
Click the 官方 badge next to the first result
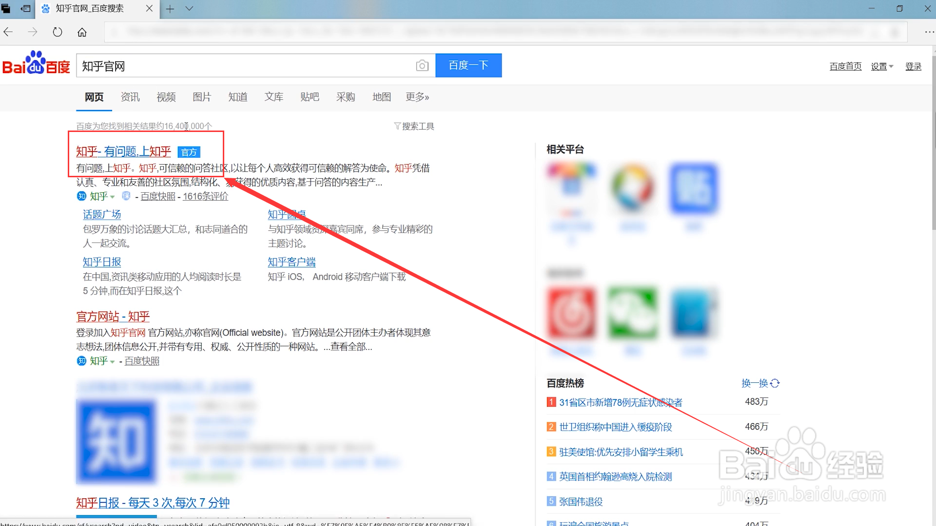click(x=189, y=152)
